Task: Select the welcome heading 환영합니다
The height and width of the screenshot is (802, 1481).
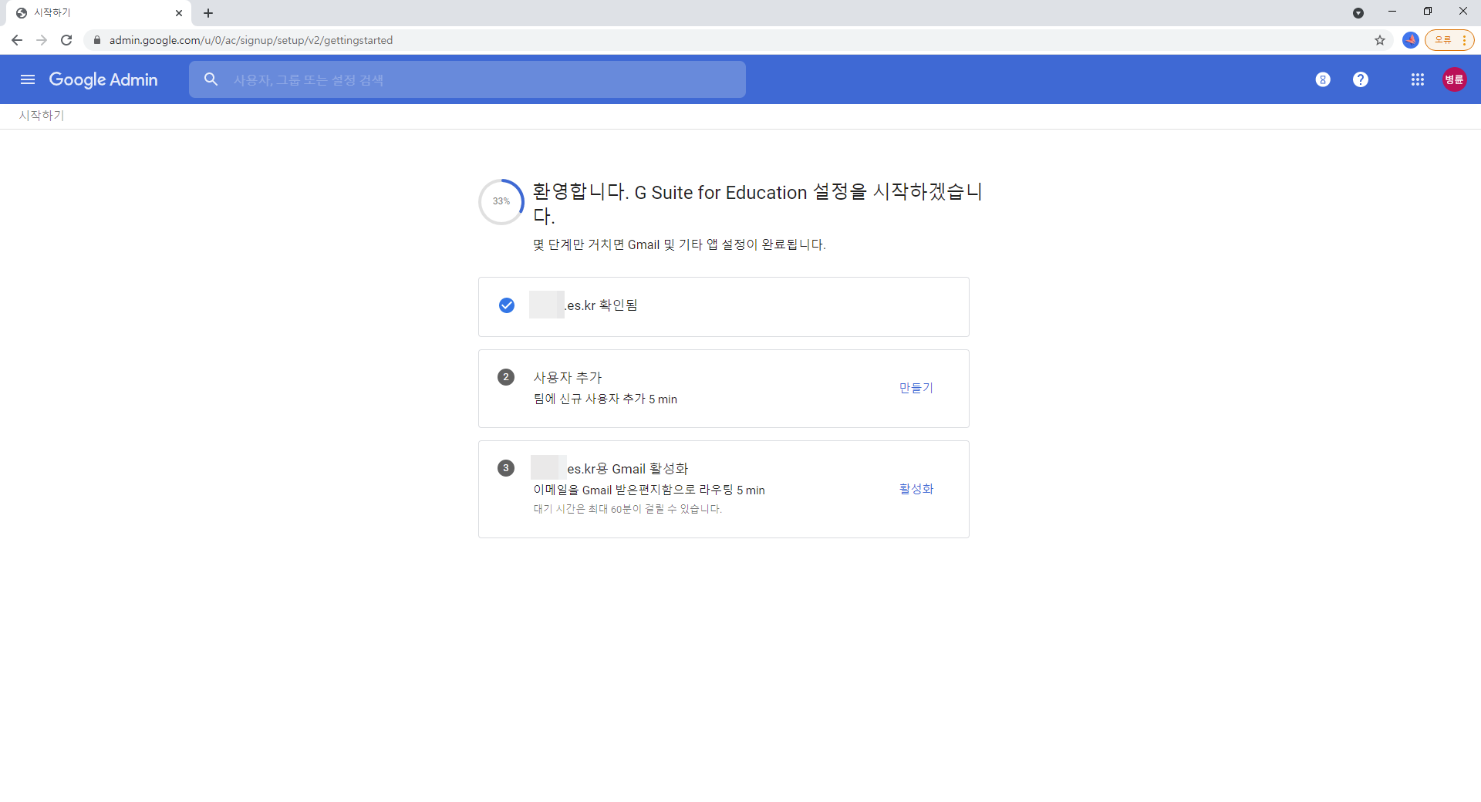Action: [x=757, y=204]
